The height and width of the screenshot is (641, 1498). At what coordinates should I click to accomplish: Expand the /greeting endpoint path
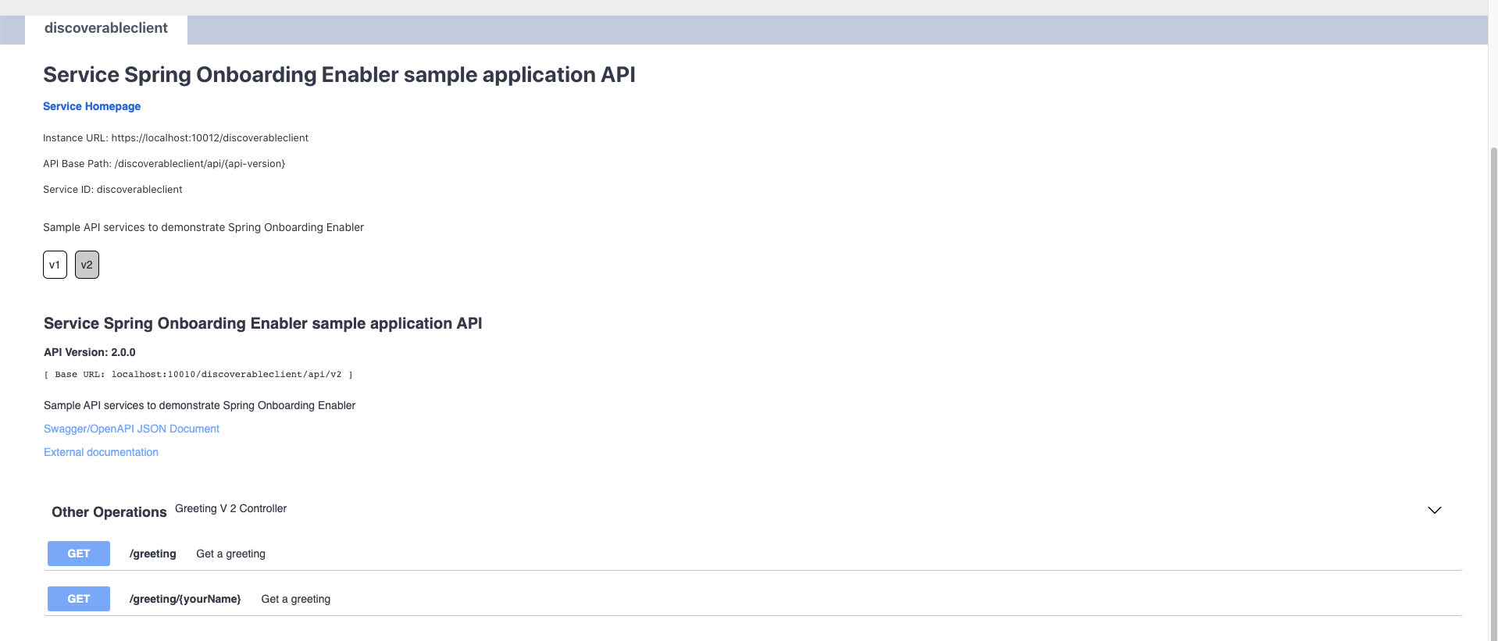coord(153,554)
